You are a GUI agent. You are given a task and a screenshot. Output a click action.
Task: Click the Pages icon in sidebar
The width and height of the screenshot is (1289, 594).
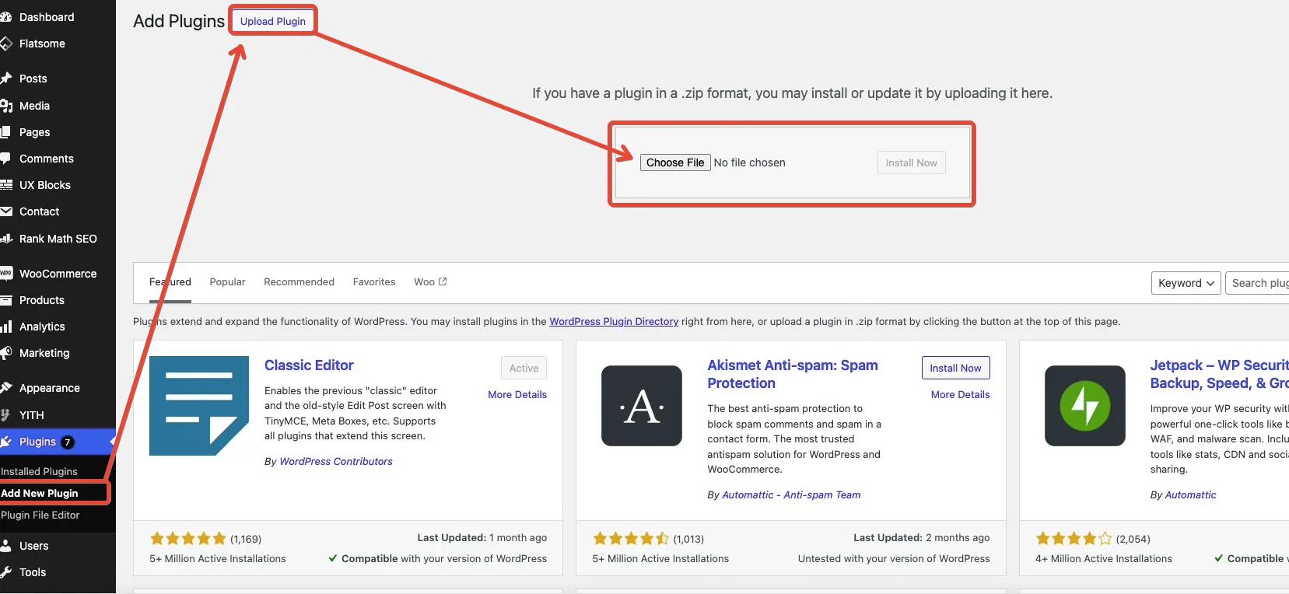pos(5,132)
